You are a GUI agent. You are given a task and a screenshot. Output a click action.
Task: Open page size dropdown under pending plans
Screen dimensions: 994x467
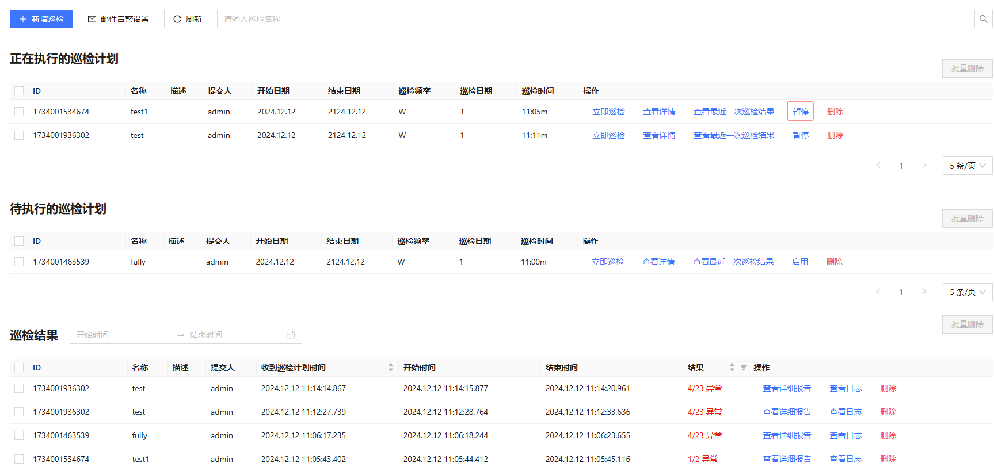967,292
